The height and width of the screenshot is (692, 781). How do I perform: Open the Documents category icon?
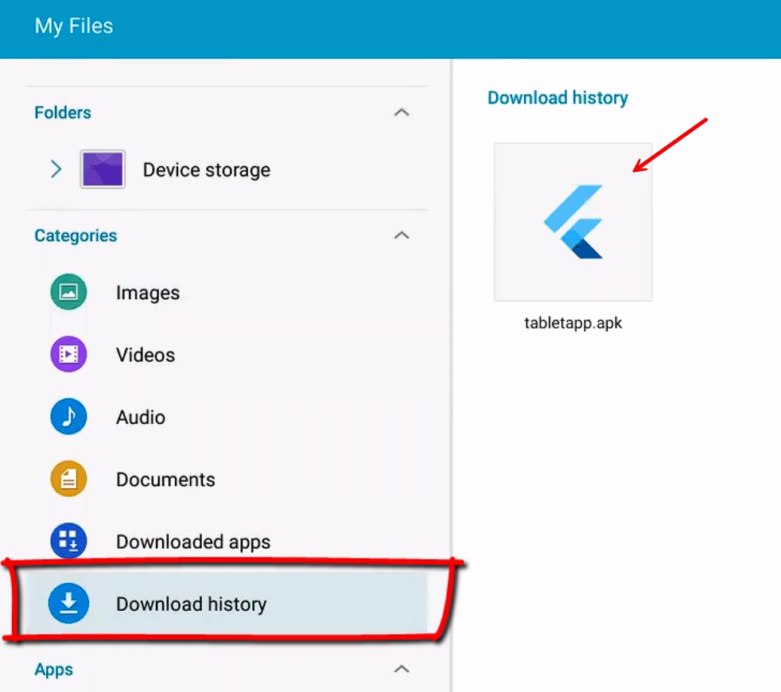[x=68, y=479]
